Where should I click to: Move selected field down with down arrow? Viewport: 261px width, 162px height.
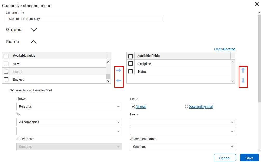(x=243, y=81)
